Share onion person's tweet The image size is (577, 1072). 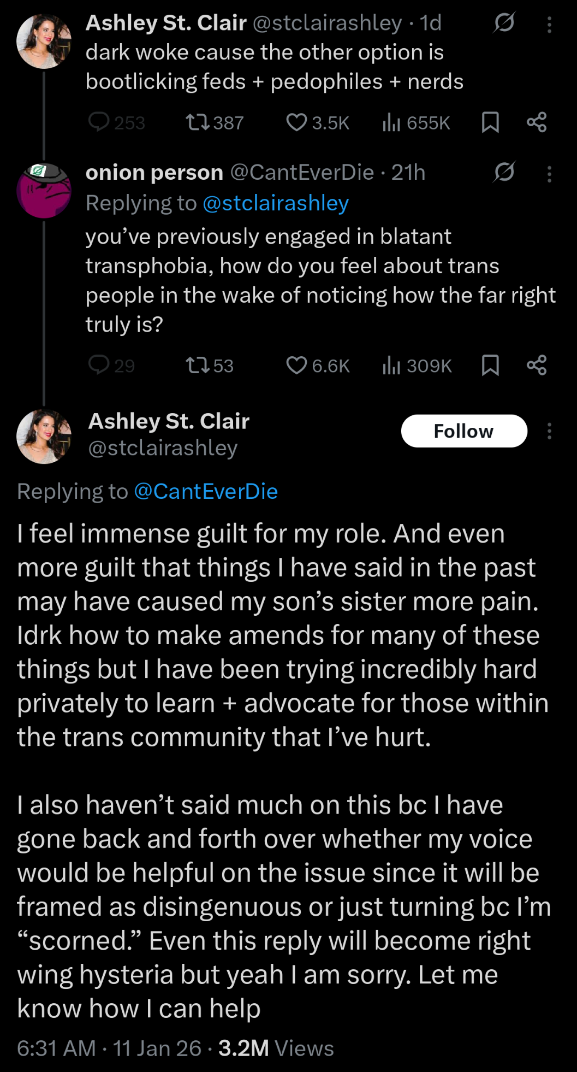coord(537,365)
